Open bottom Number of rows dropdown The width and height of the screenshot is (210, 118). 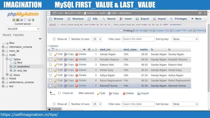point(97,104)
